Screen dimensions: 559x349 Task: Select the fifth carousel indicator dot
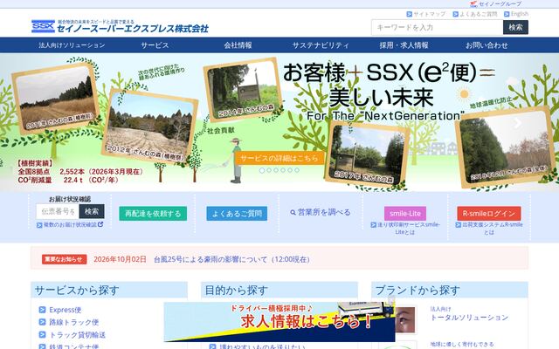tap(290, 170)
